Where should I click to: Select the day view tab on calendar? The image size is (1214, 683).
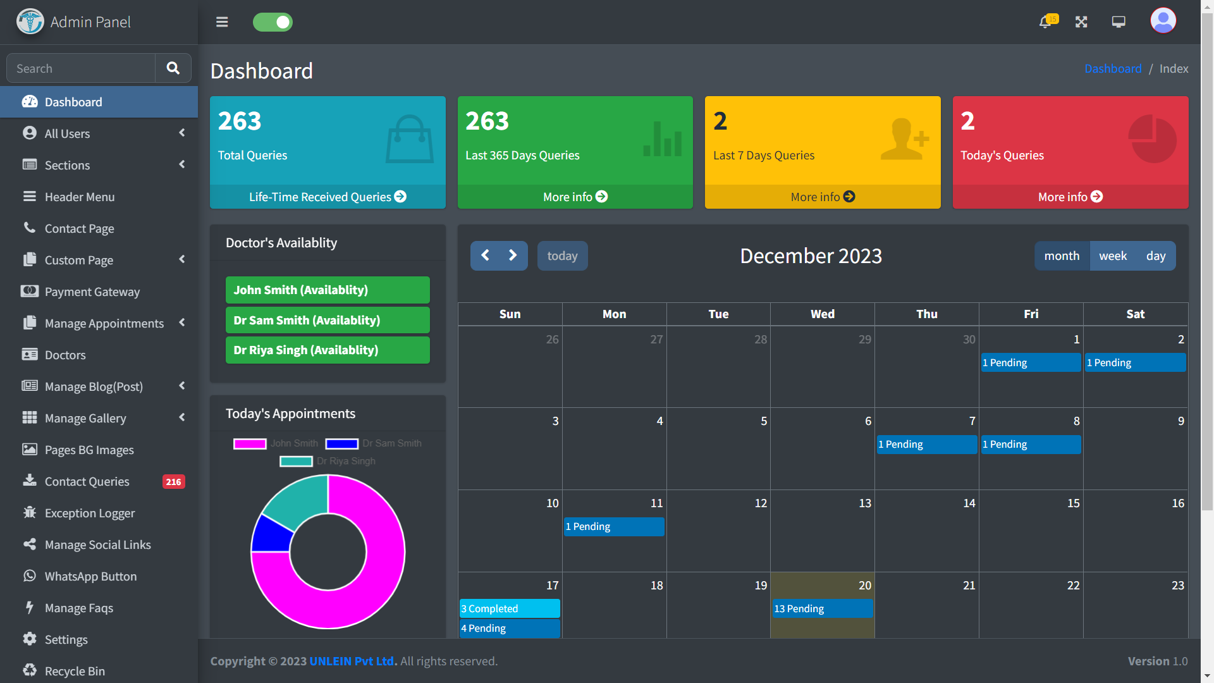(1156, 255)
